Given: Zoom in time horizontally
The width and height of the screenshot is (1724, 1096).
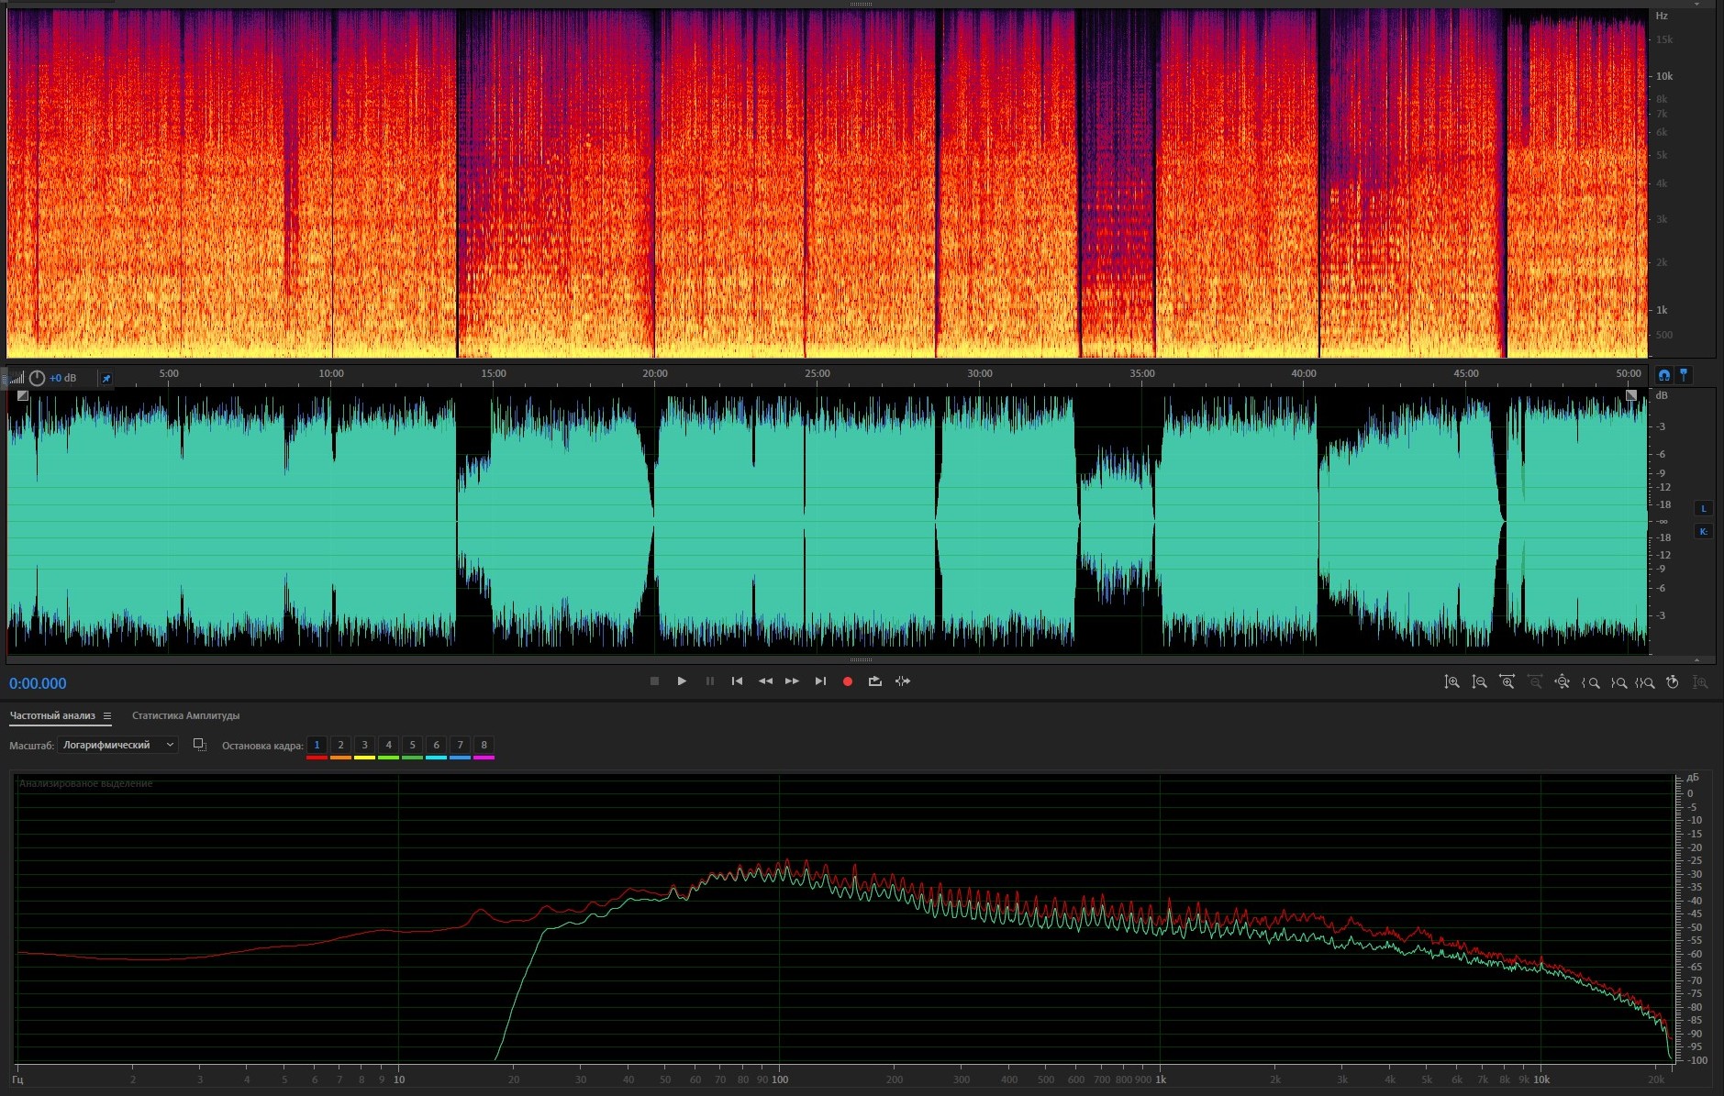Looking at the screenshot, I should click(x=1507, y=682).
